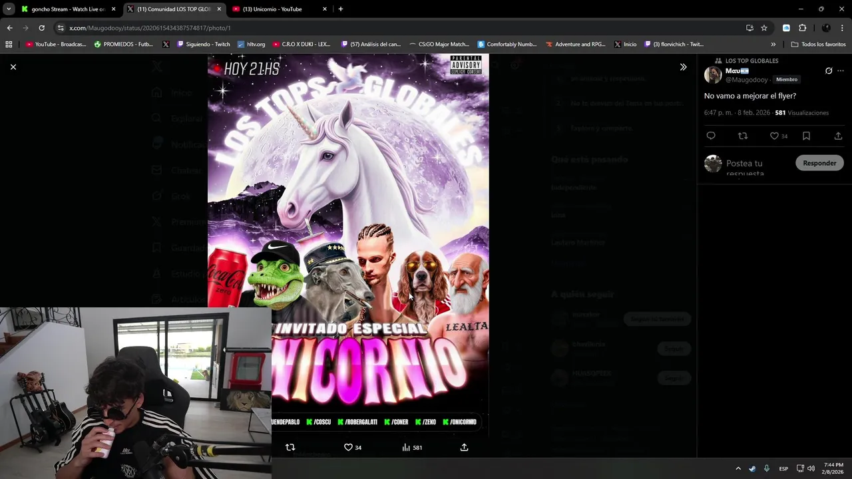This screenshot has width=852, height=479.
Task: Share icon below the photo
Action: coord(464,448)
